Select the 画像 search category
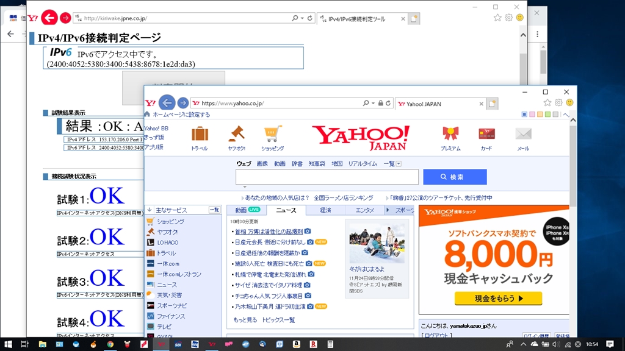This screenshot has width=625, height=351. point(262,163)
